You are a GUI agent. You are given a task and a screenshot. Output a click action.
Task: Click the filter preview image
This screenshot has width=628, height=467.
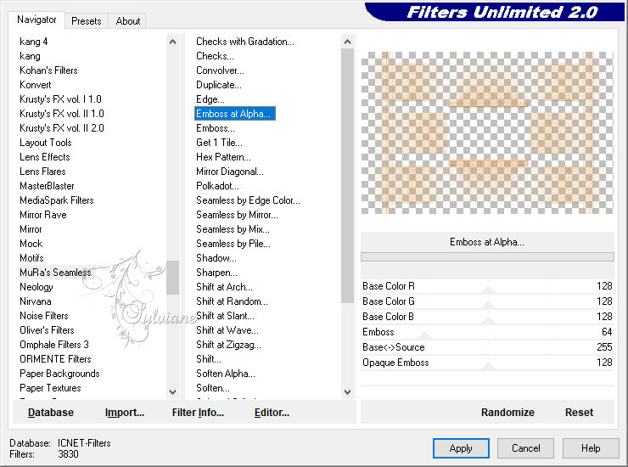click(487, 132)
